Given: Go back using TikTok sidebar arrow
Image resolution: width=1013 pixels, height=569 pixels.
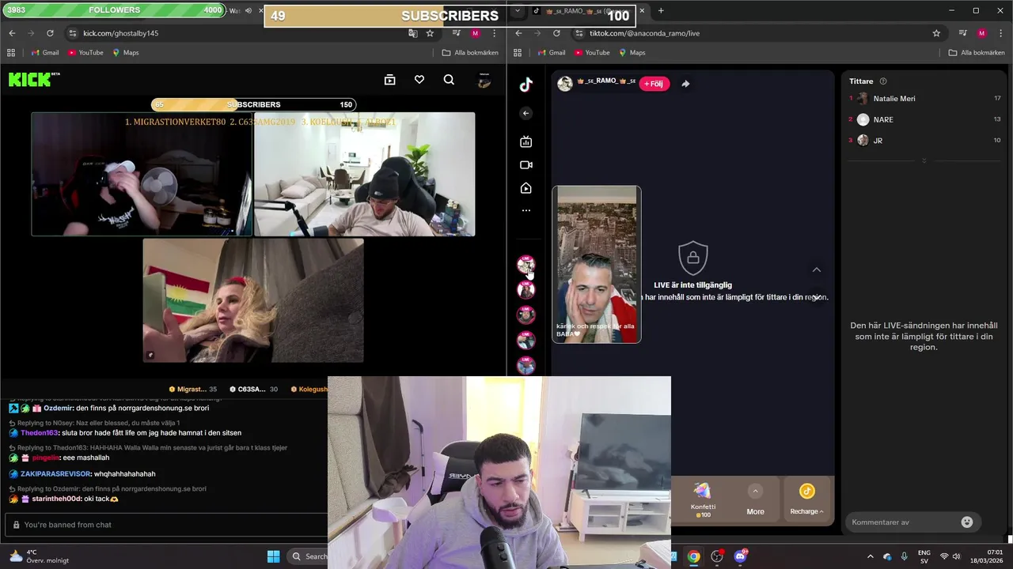Looking at the screenshot, I should pos(525,113).
